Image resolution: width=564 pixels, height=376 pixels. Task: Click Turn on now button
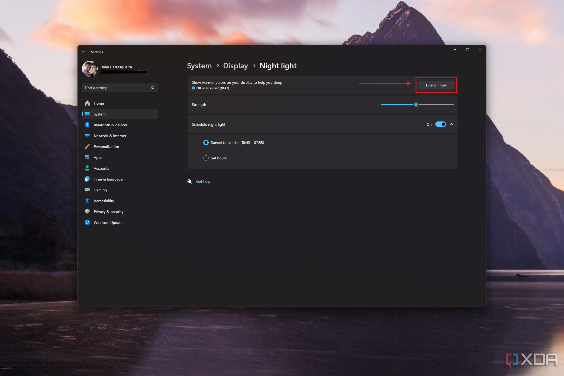coord(436,85)
